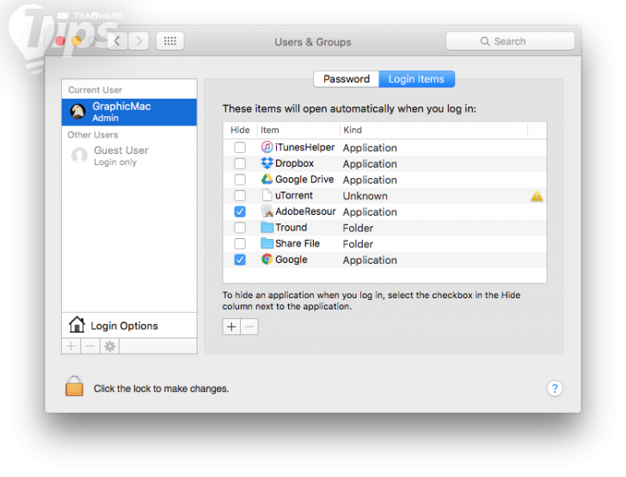Click the yellow warning icon for uTorrent
The width and height of the screenshot is (626, 477).
coord(537,196)
